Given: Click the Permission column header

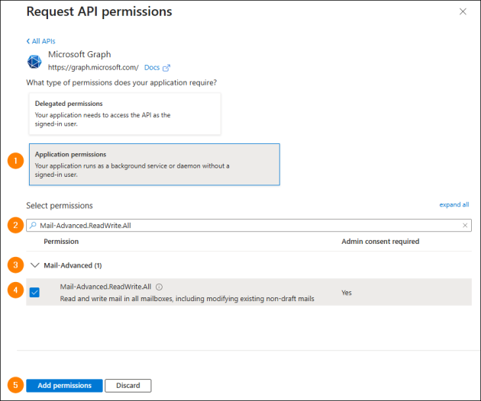Looking at the screenshot, I should point(61,242).
